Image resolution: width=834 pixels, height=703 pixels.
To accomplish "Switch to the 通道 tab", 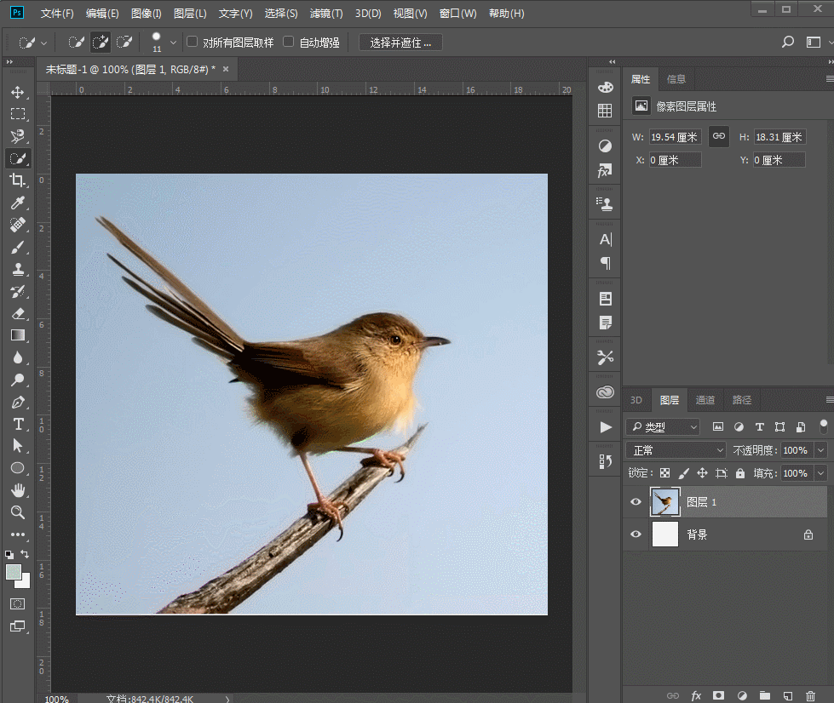I will coord(705,400).
